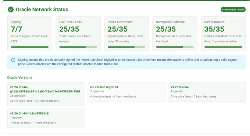Viewport: 250px width, 136px height.
Task: Click '24 live price feeds · 24 fresh heartbeats'
Action: (x=34, y=101)
